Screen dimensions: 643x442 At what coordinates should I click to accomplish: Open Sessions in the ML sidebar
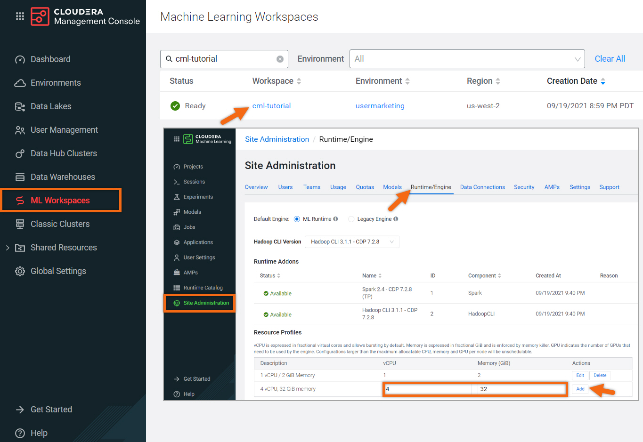click(194, 182)
